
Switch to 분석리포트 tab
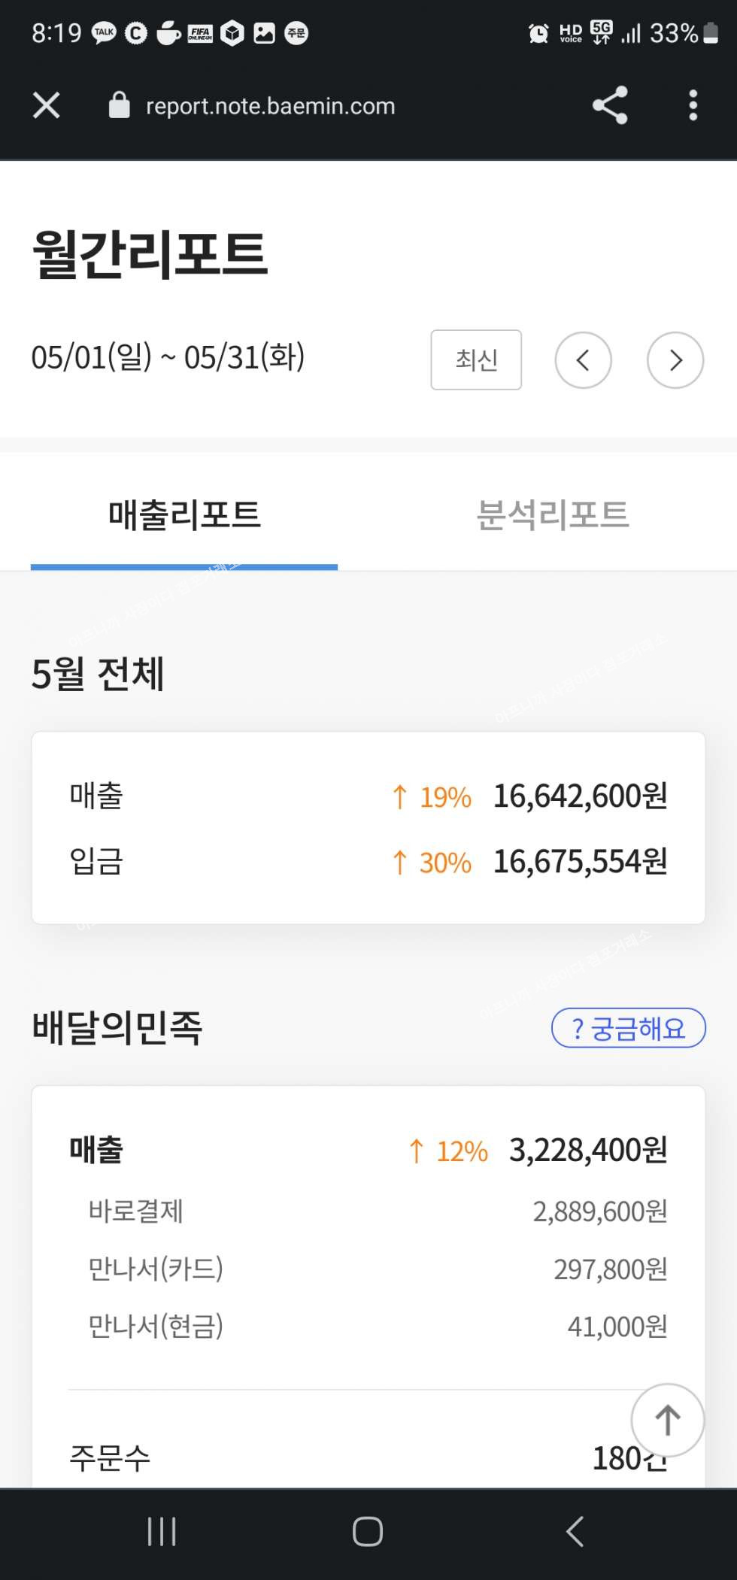pos(552,516)
